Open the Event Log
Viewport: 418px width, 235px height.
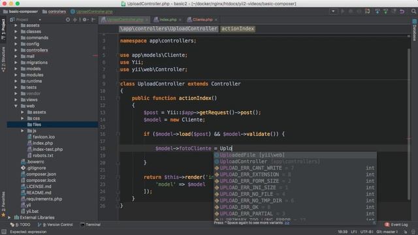(x=396, y=225)
